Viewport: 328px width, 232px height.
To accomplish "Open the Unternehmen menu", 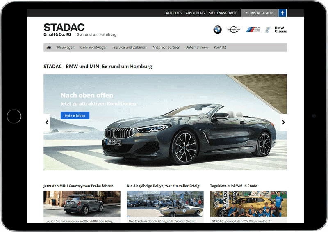I will (x=196, y=47).
